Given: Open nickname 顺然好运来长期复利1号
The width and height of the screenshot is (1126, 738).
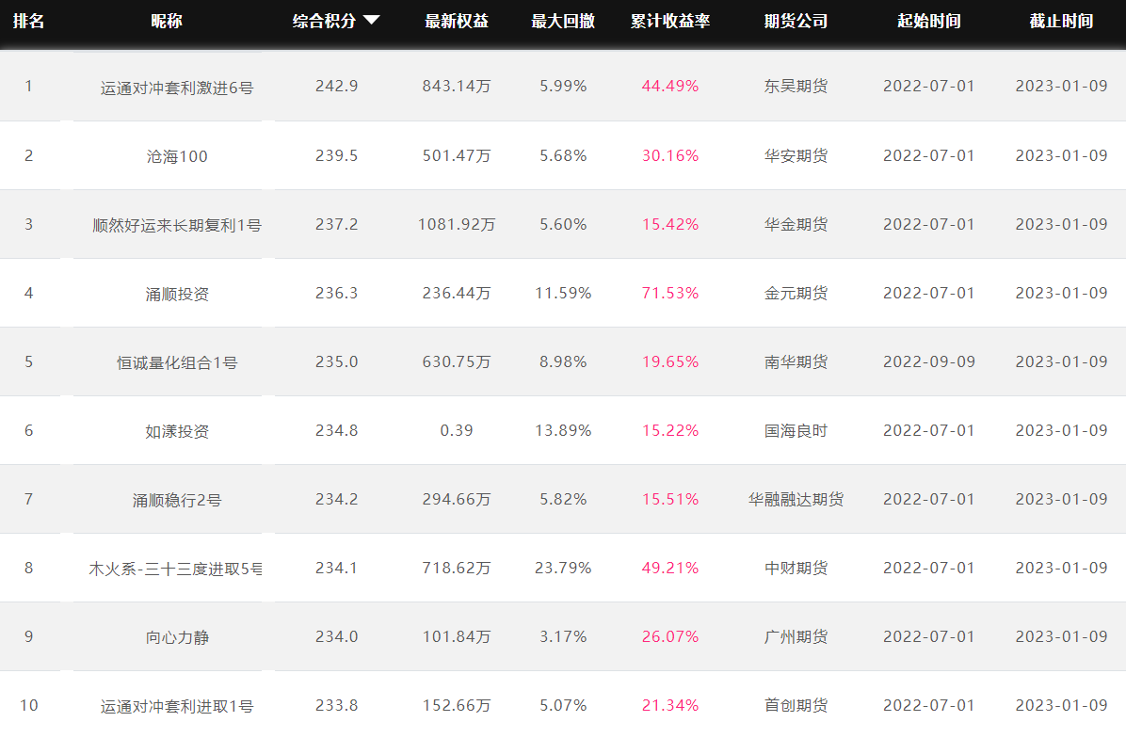Looking at the screenshot, I should tap(177, 225).
